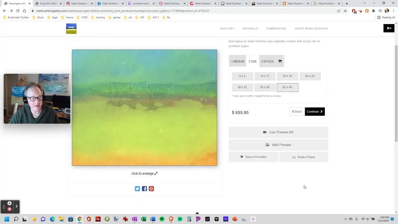Select the 14 x 11 size option

[x=265, y=76]
